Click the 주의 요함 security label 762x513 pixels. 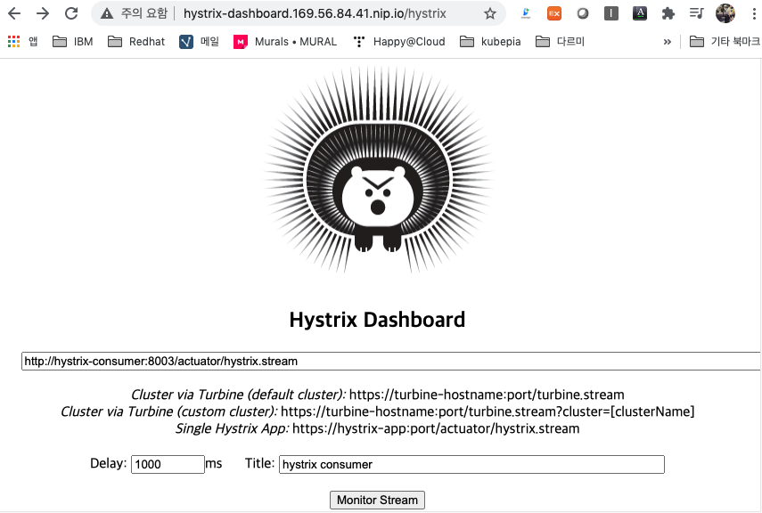pos(143,13)
